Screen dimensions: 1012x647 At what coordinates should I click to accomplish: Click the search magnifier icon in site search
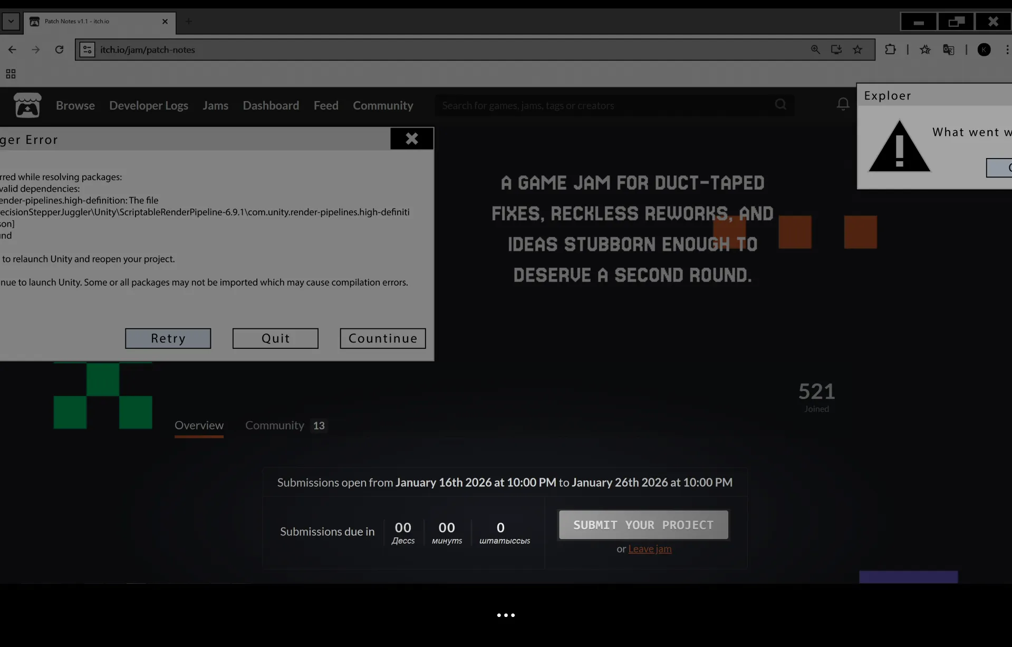point(780,104)
